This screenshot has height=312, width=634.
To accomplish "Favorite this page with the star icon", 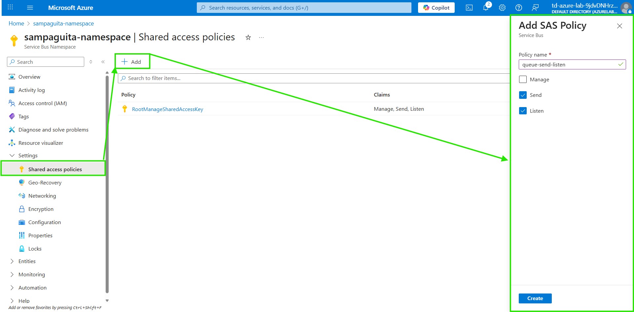I will click(248, 37).
